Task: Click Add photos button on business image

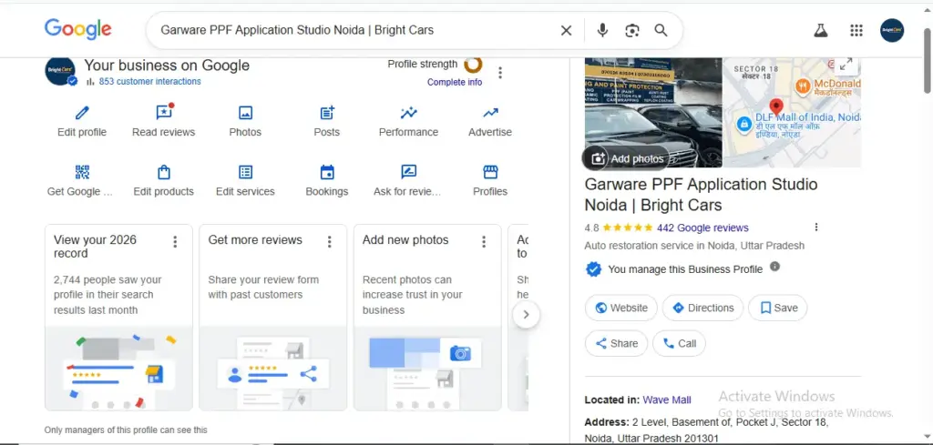Action: pos(627,158)
